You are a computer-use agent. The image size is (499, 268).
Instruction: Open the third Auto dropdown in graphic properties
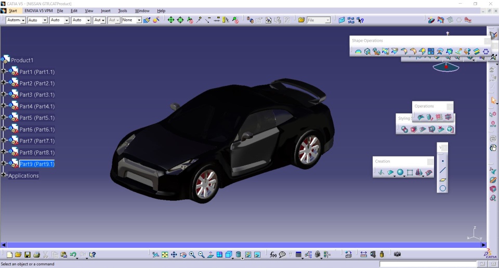click(x=88, y=20)
